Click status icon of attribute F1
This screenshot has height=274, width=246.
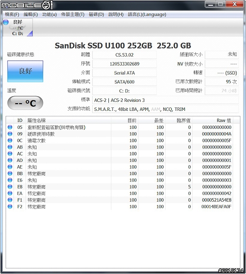[x=10, y=200]
